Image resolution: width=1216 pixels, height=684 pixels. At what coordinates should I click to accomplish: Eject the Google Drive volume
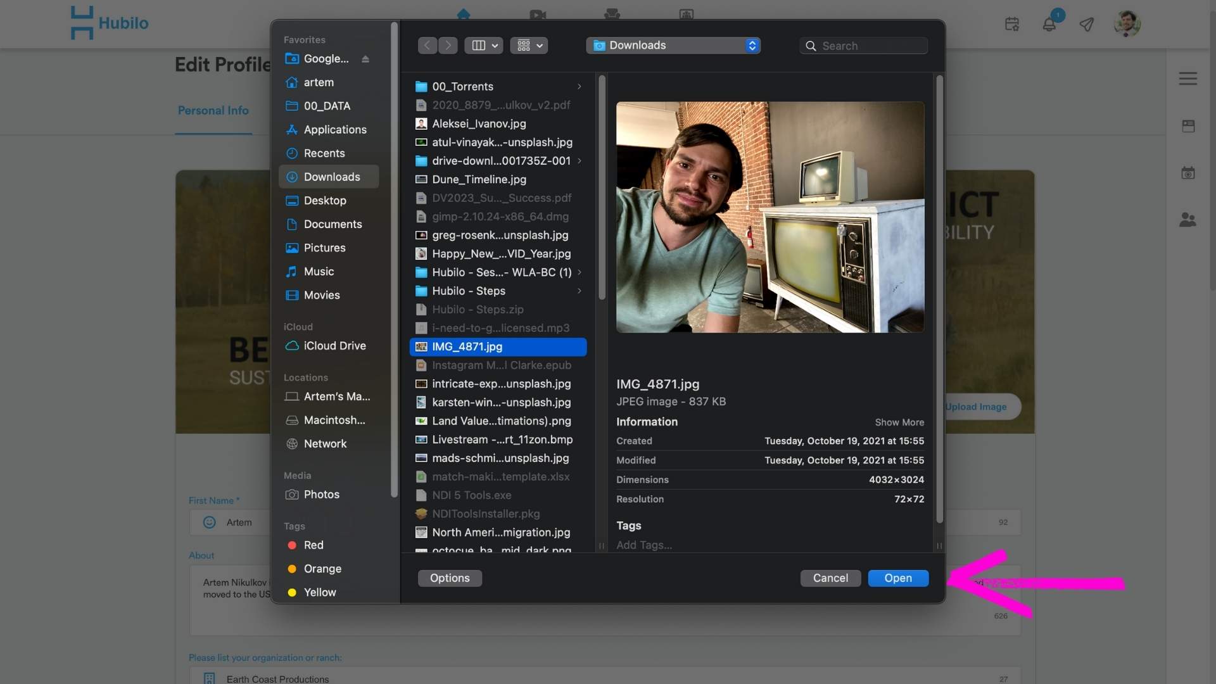point(365,59)
